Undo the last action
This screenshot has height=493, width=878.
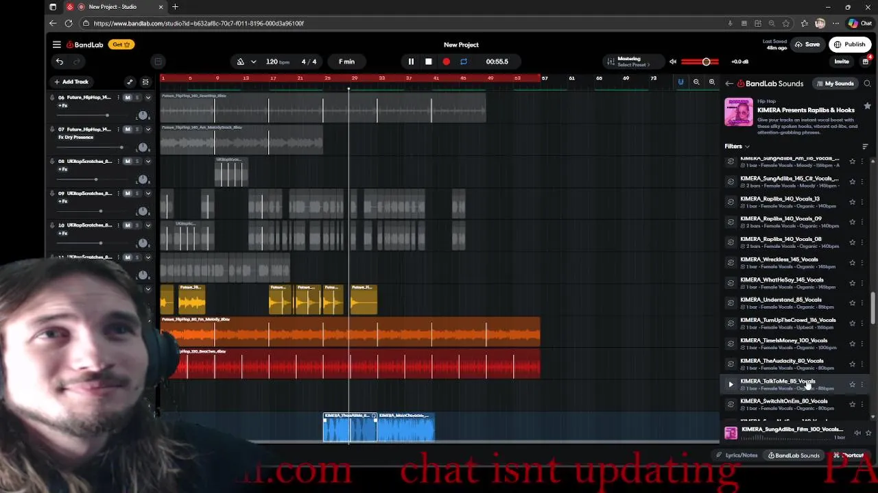coord(60,62)
